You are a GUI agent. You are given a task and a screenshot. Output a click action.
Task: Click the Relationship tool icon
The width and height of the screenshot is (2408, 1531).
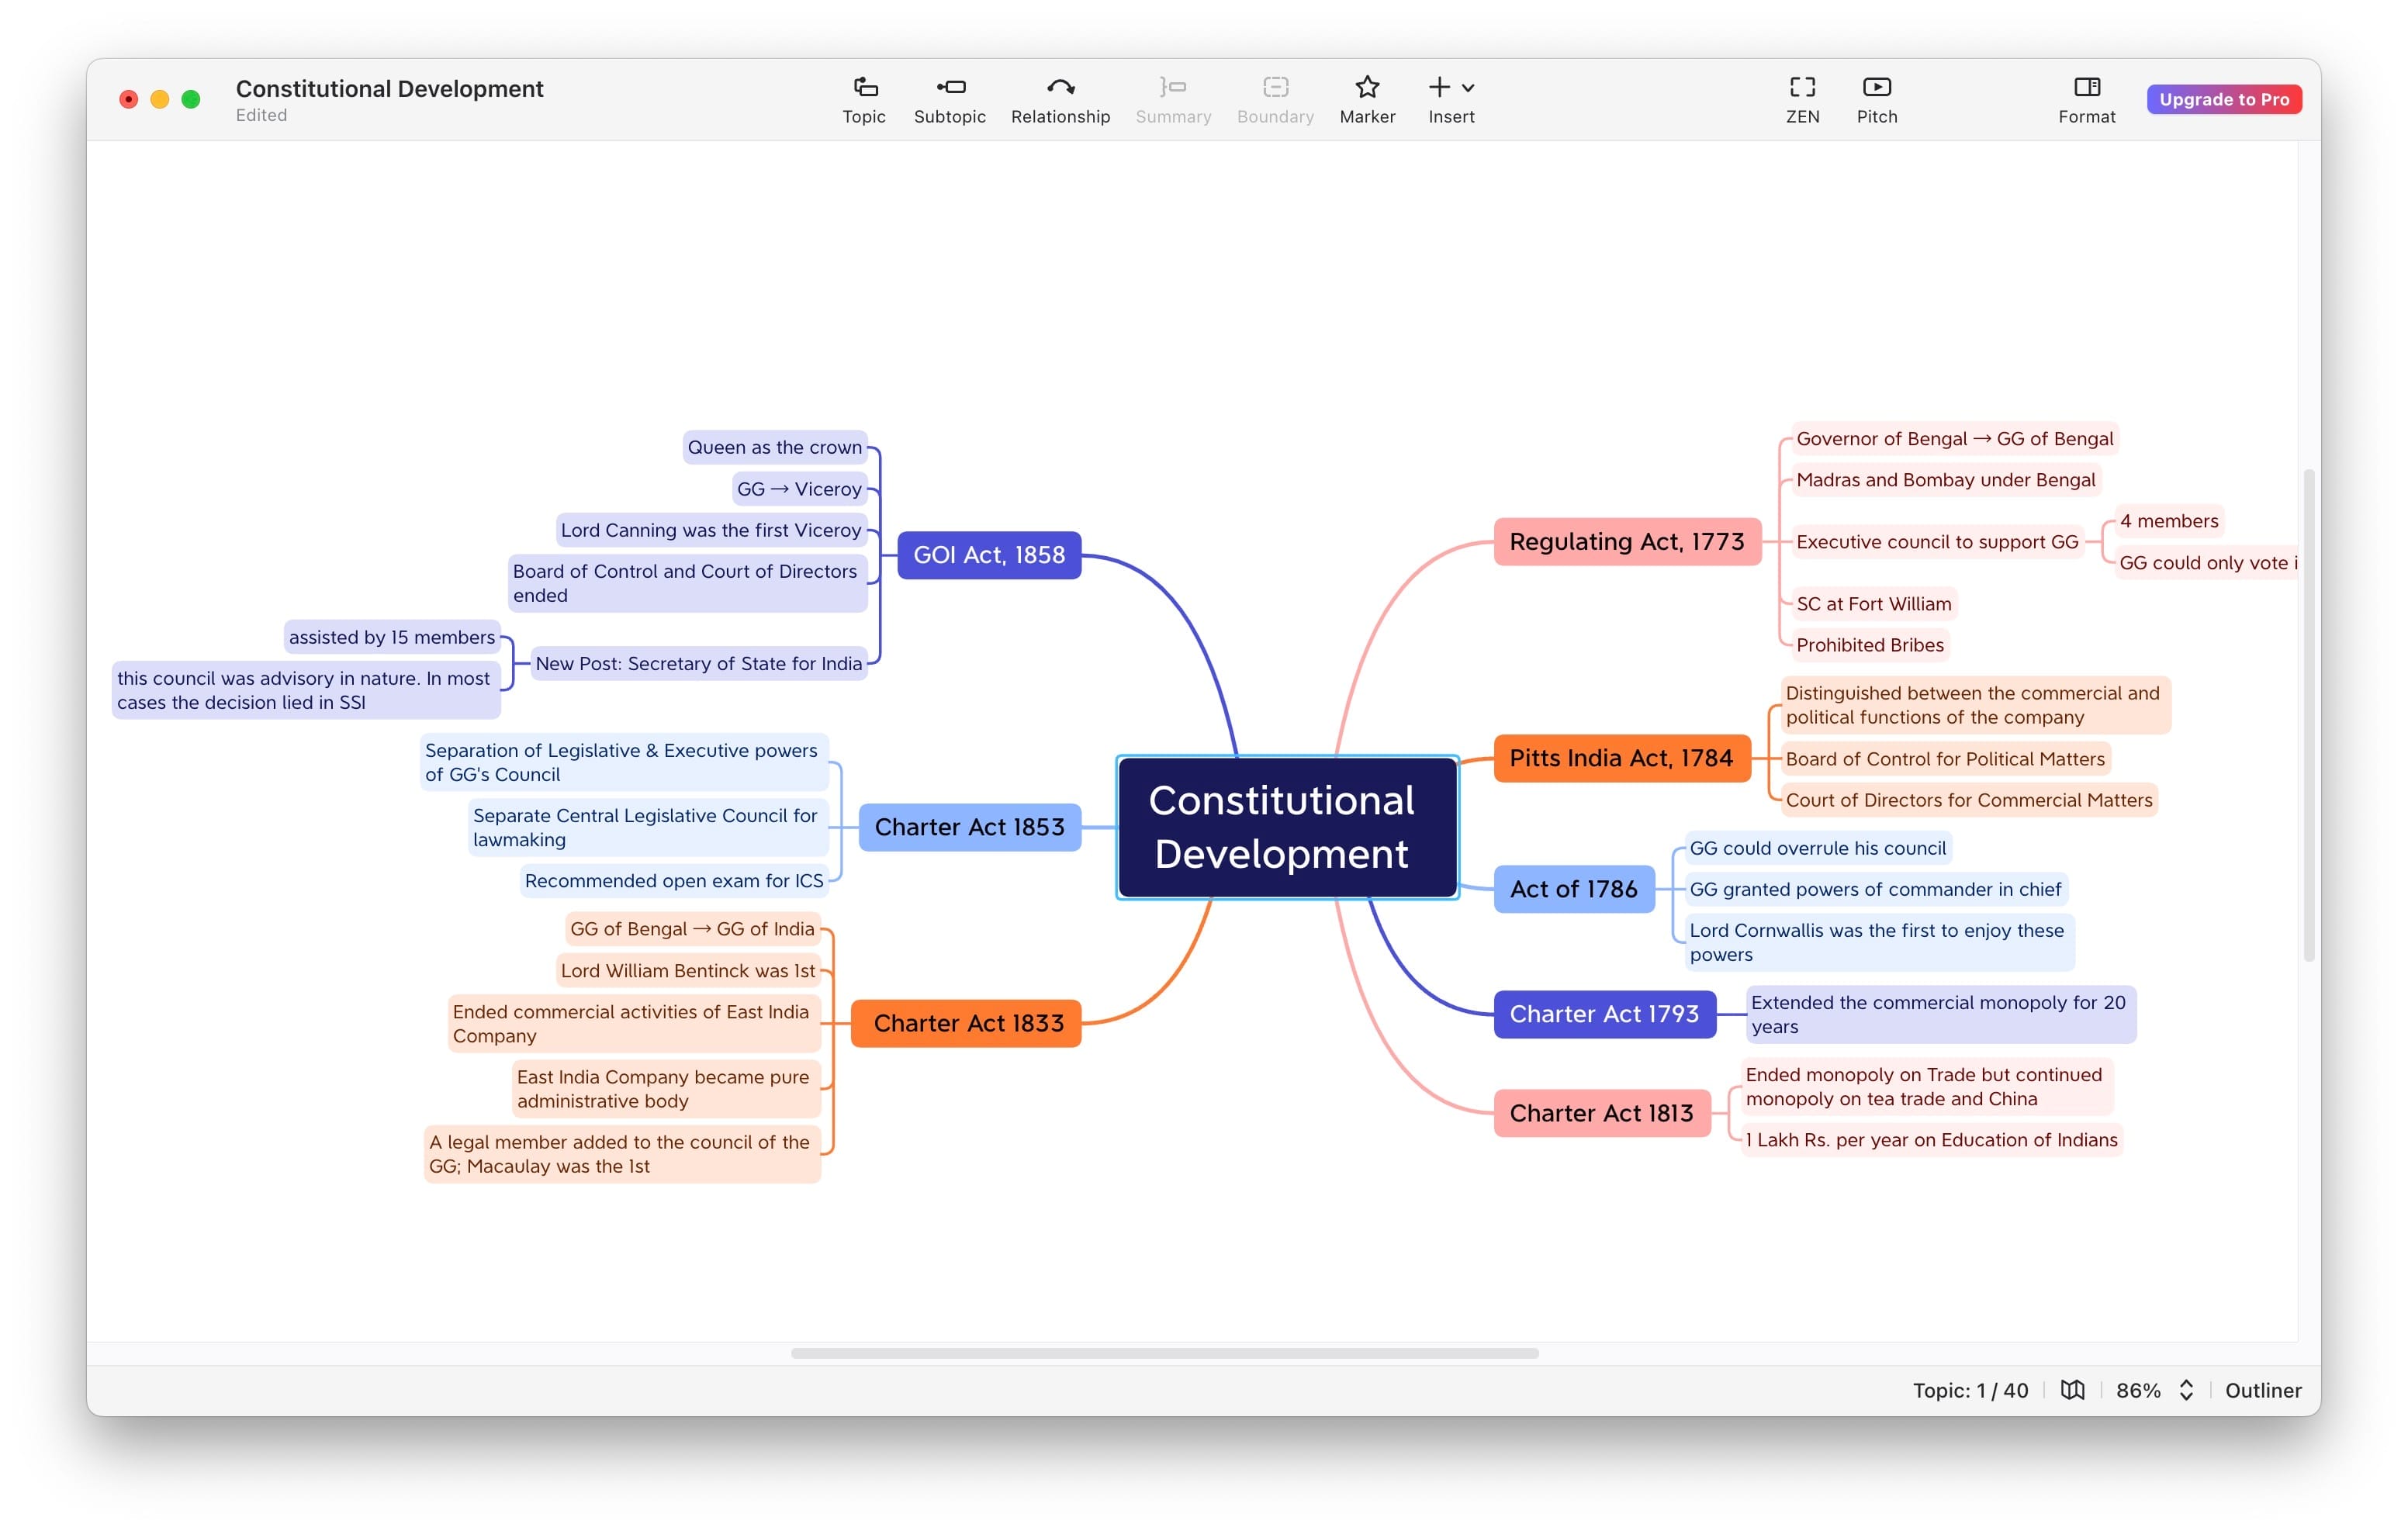coord(1060,88)
